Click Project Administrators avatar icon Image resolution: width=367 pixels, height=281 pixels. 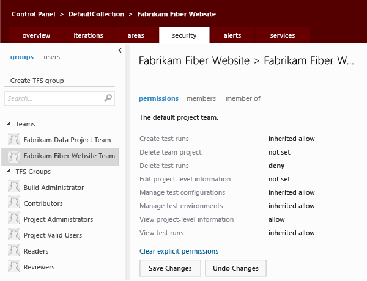point(14,219)
